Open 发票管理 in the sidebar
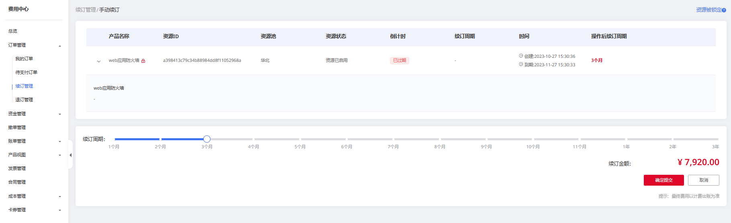The height and width of the screenshot is (223, 731). 17,168
